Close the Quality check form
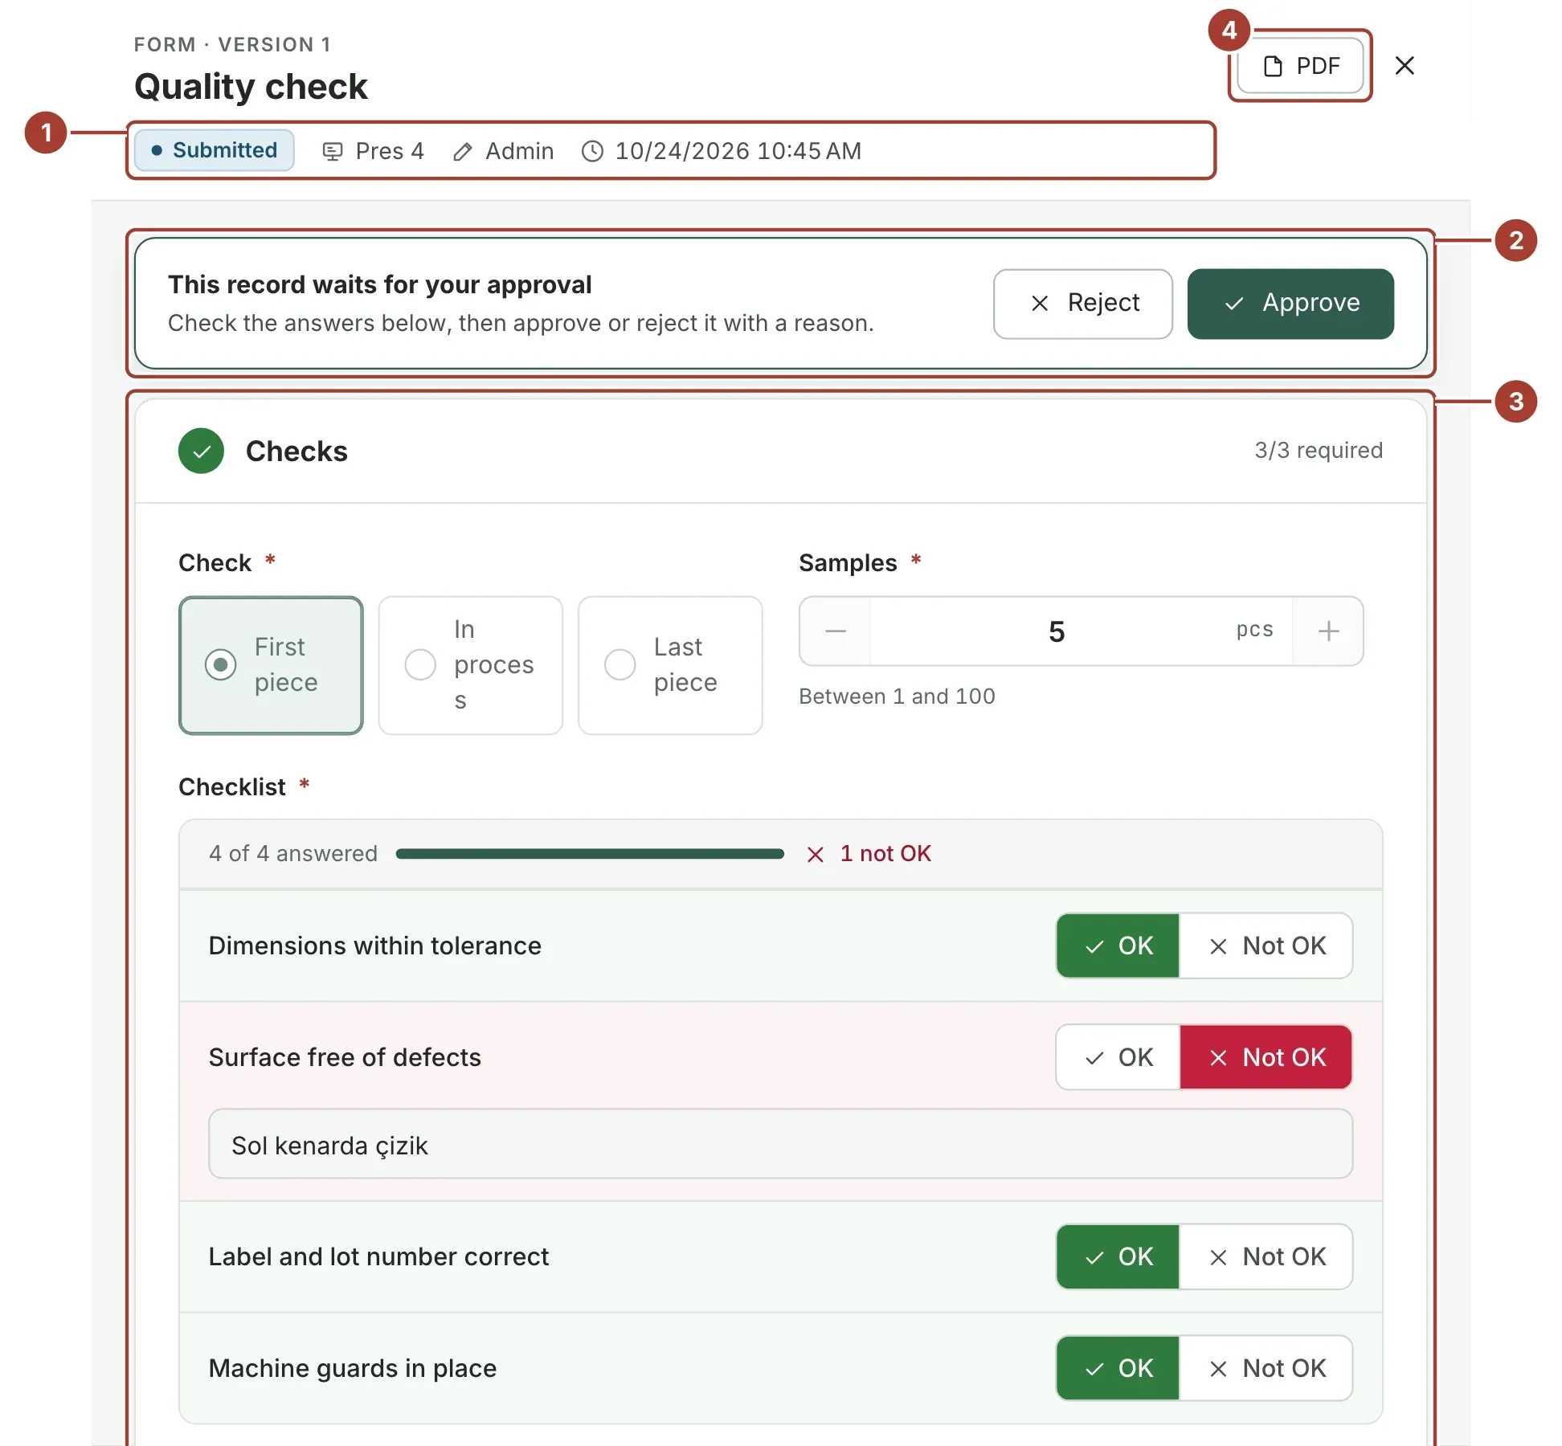 (x=1405, y=66)
